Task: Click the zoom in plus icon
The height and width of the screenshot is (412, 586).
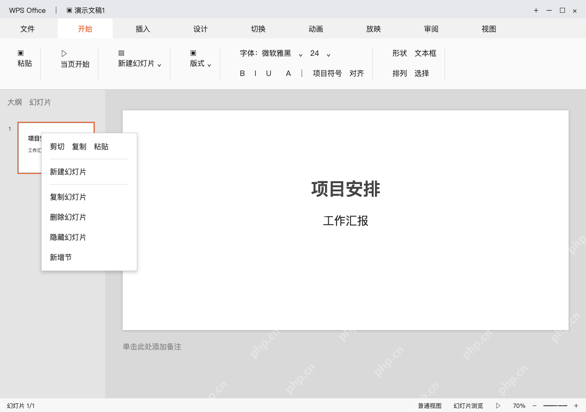Action: pos(576,406)
